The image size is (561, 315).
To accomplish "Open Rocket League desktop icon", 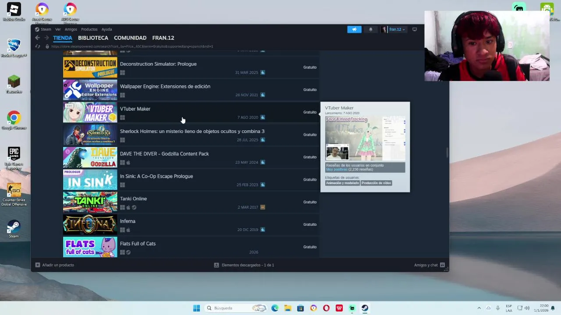I will (x=14, y=48).
